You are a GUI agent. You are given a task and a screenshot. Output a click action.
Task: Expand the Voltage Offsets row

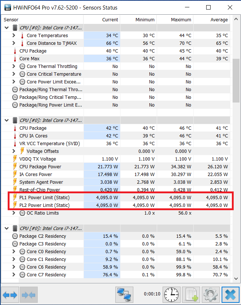14,151
